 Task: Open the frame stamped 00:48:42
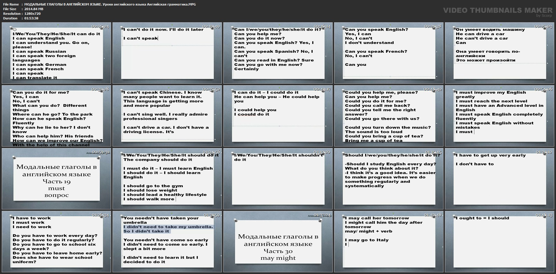click(x=389, y=116)
